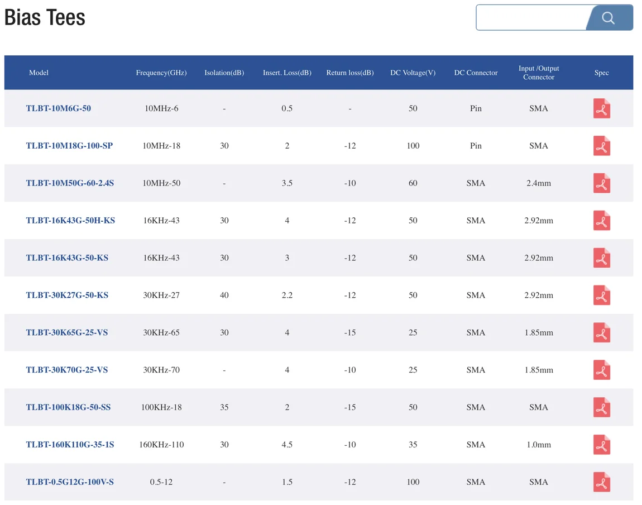Open the TLBT-10M6G-50 model link
This screenshot has height=505, width=642.
(x=58, y=108)
